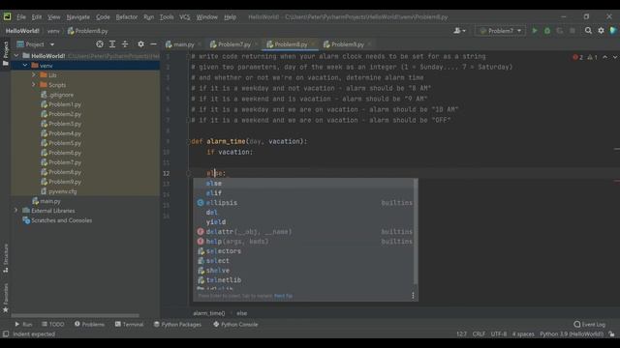The height and width of the screenshot is (348, 620).
Task: Choose 'selectors' from completion popup
Action: (303, 251)
